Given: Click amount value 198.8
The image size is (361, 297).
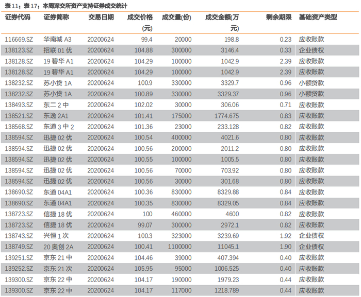Looking at the screenshot, I should pyautogui.click(x=232, y=39).
